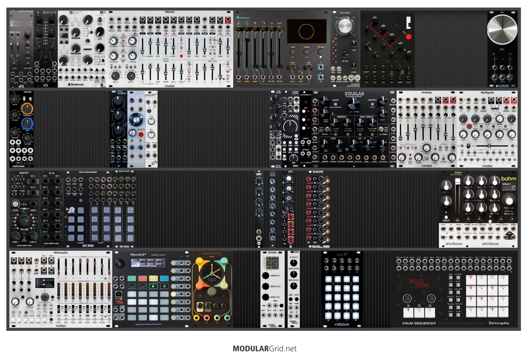
Task: Hit the play key on Drum Sequencer
Action: (408, 312)
